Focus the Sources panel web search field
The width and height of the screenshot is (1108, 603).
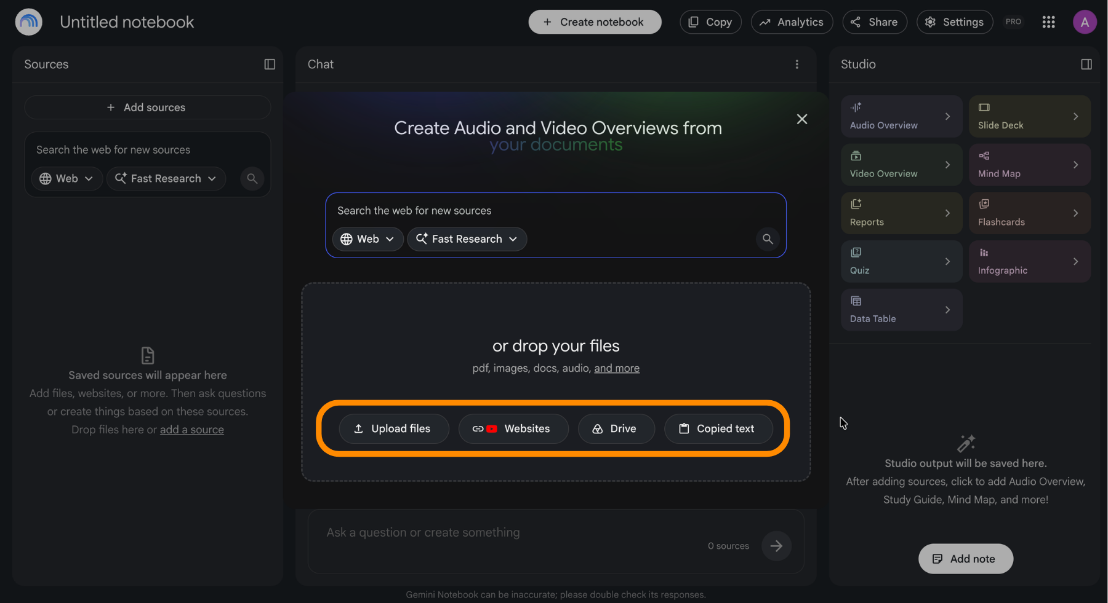pyautogui.click(x=148, y=150)
